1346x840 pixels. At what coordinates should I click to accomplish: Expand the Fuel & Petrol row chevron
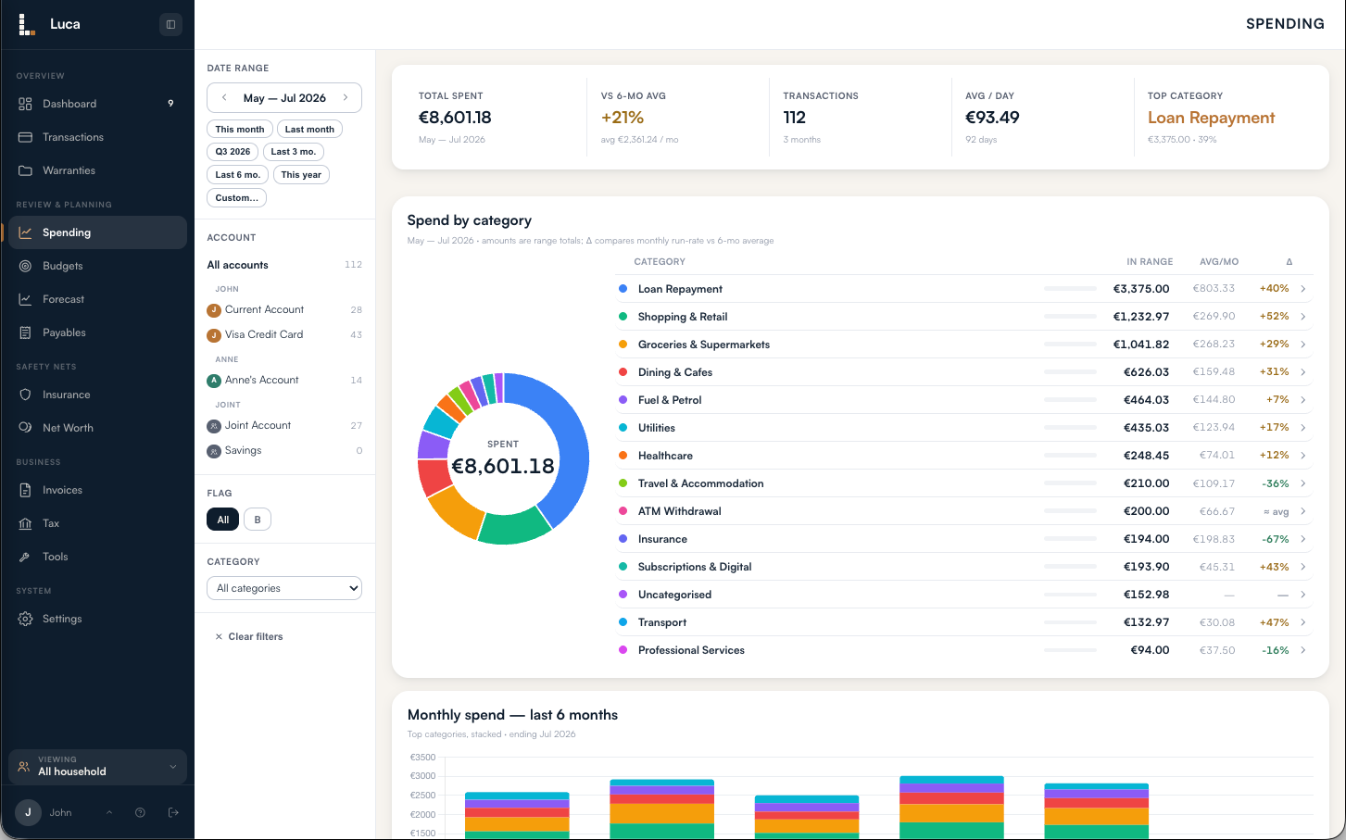point(1303,400)
